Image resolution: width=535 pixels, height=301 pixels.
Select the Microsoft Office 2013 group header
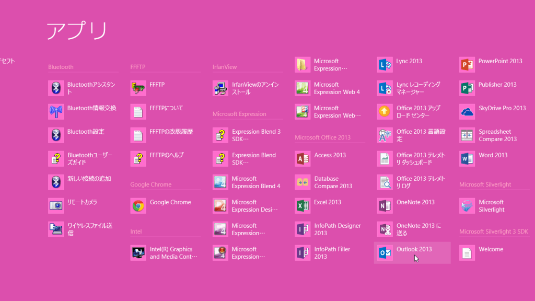point(323,137)
